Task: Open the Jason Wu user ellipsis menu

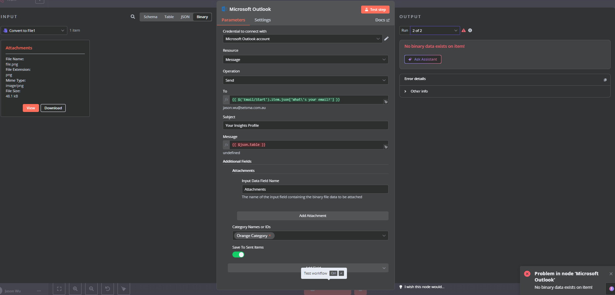Action: point(39,291)
